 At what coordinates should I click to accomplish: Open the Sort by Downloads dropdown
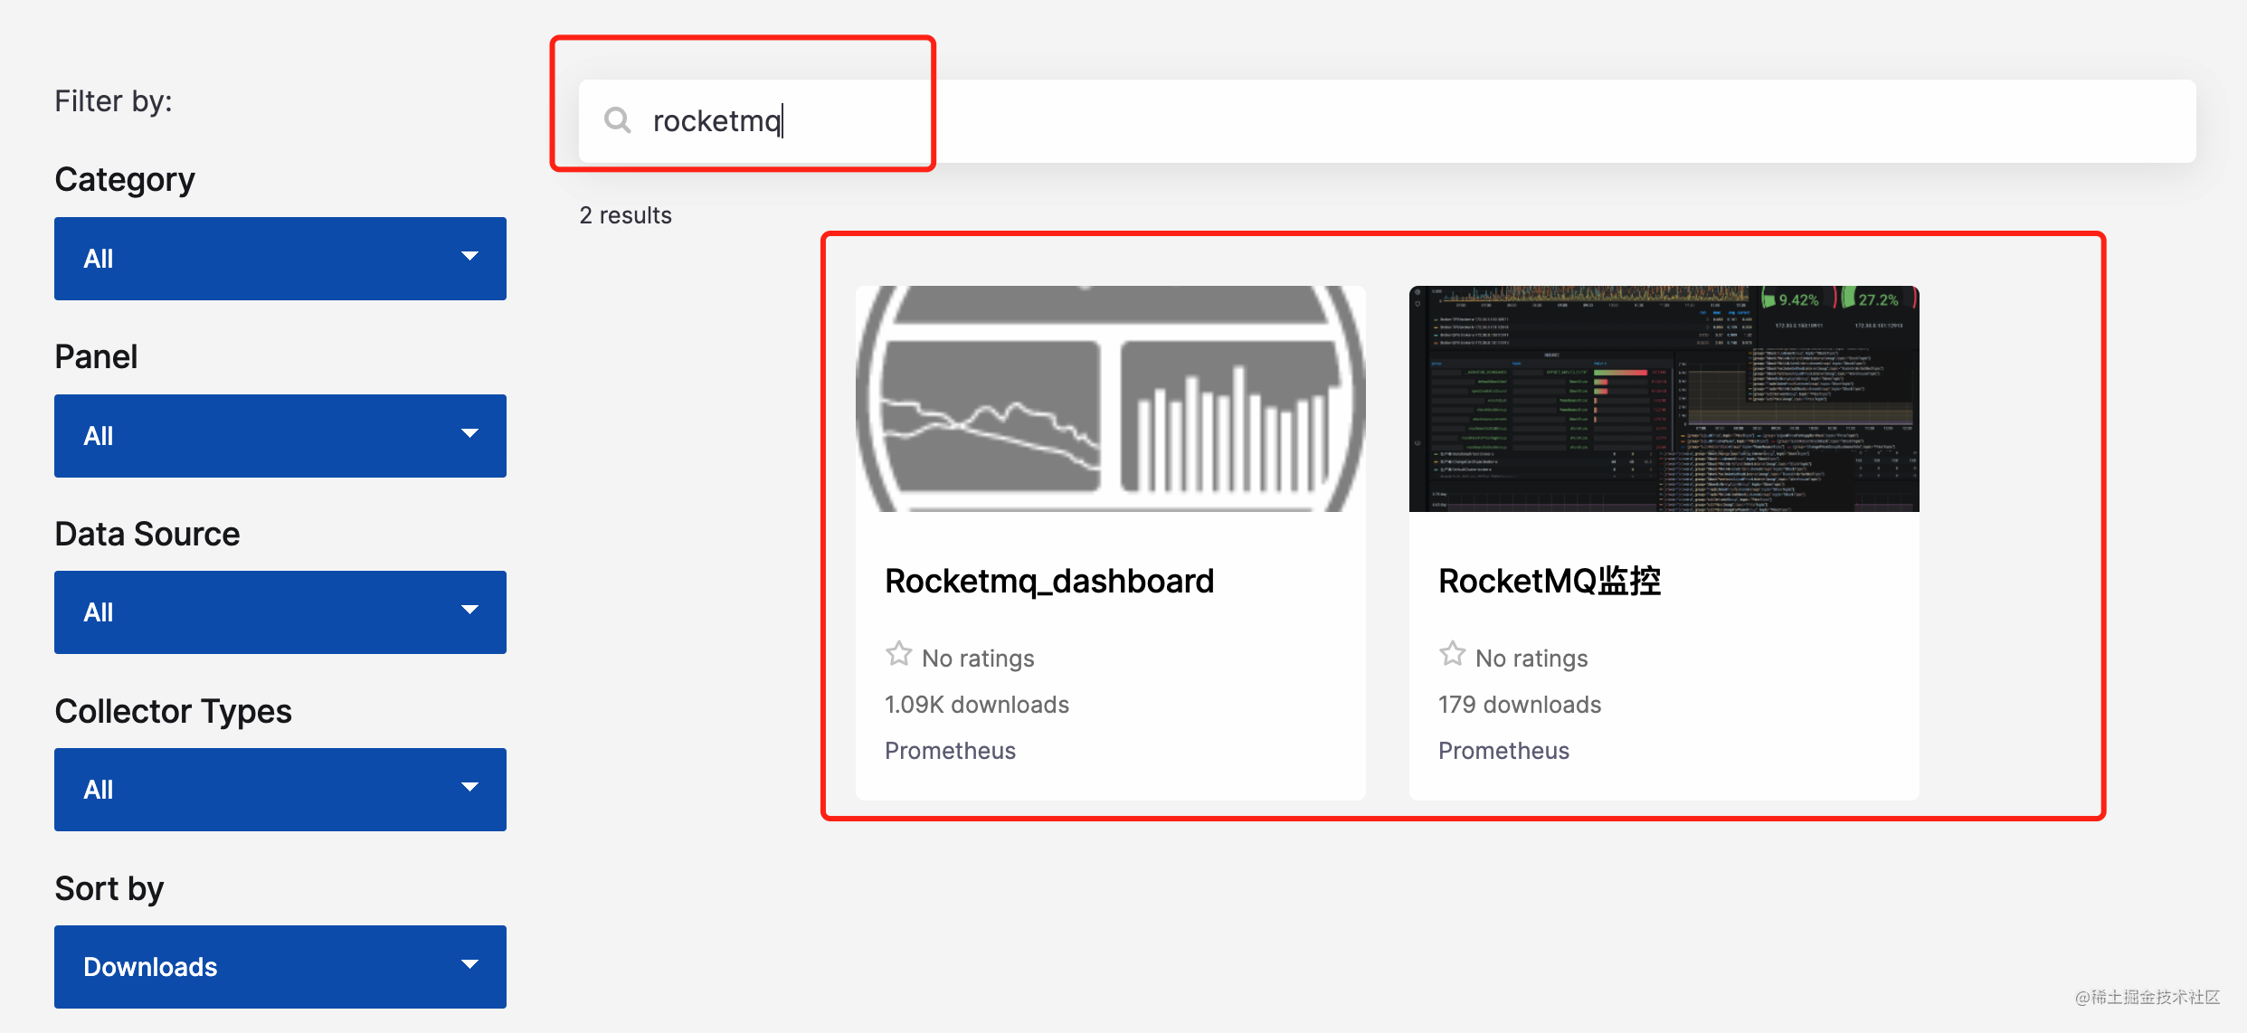click(x=280, y=967)
